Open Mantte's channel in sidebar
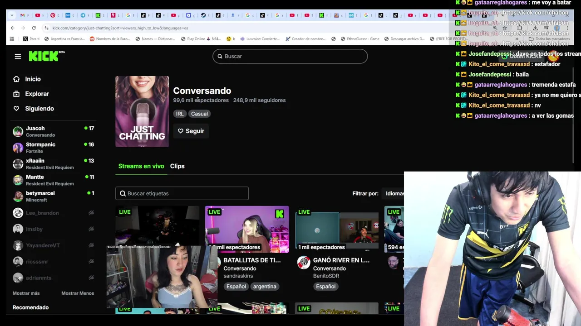Image resolution: width=581 pixels, height=326 pixels. [54, 180]
